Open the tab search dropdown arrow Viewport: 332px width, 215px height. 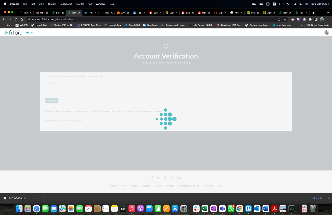tap(328, 13)
